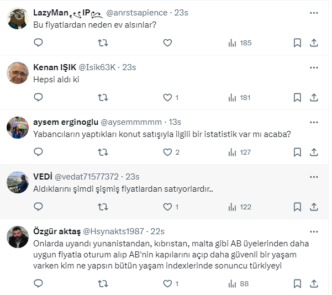Open more options on LazyMan's tweet
Image resolution: width=332 pixels, height=295 pixels.
tap(314, 13)
